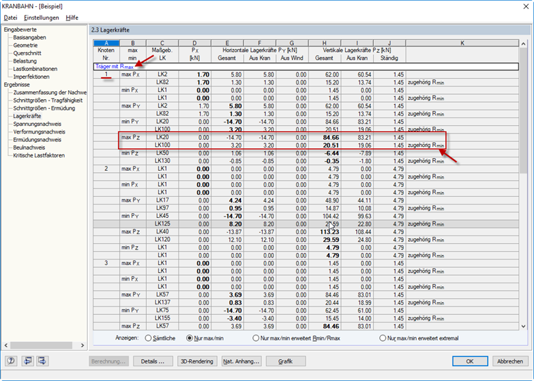The width and height of the screenshot is (534, 381).
Task: Click the 108.44 Aus Kran value
Action: point(357,232)
